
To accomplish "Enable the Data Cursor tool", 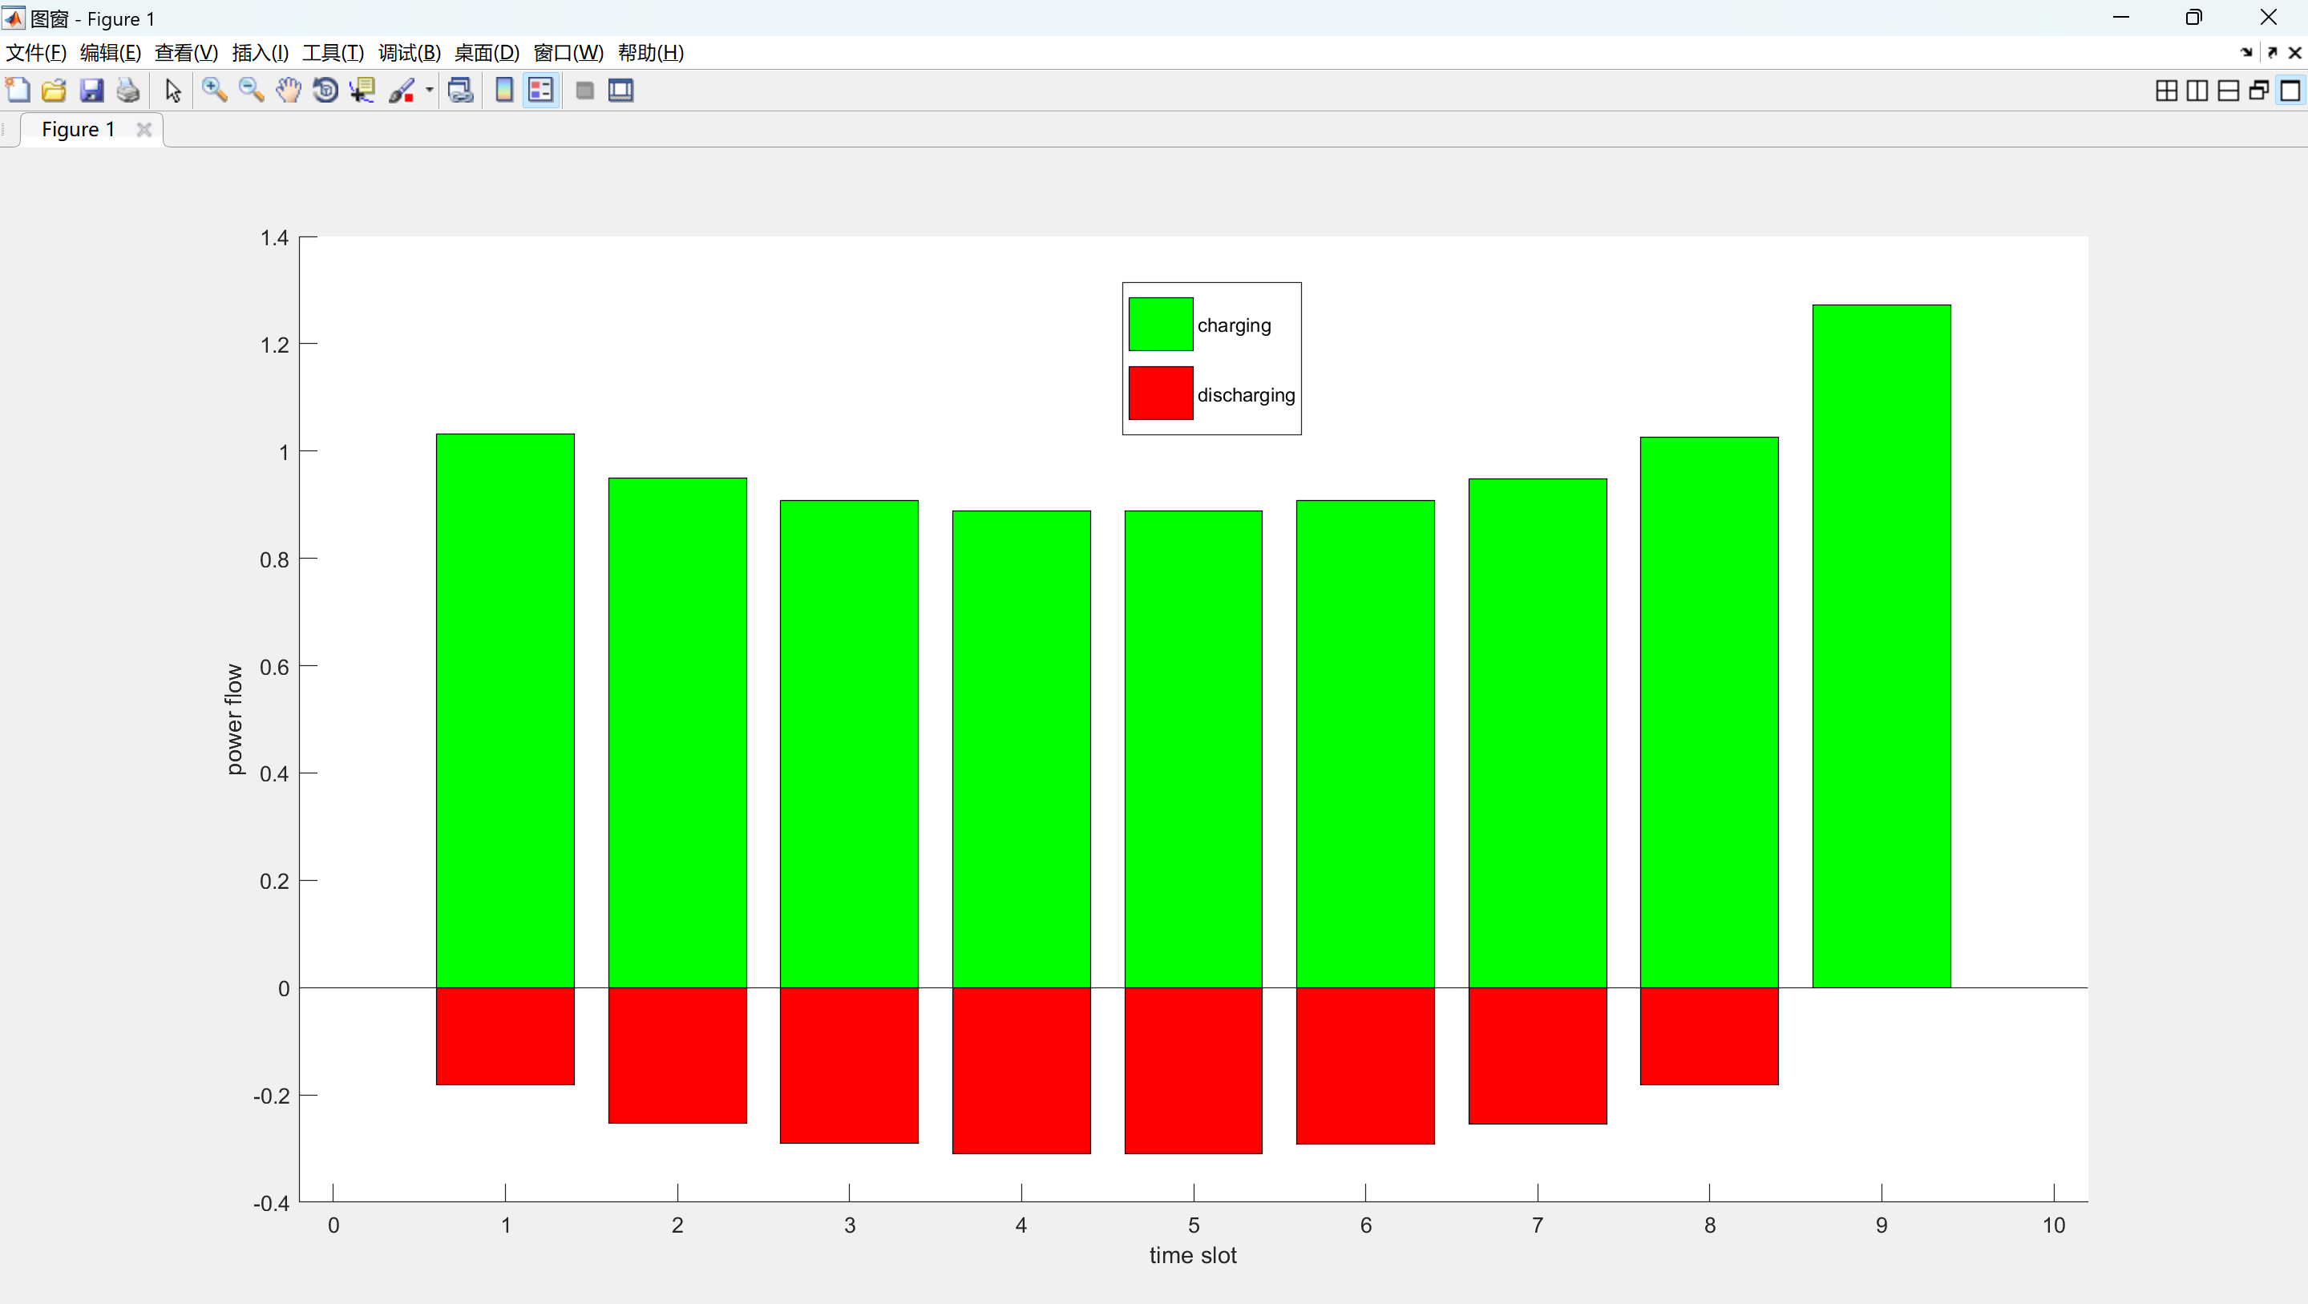I will click(x=362, y=91).
